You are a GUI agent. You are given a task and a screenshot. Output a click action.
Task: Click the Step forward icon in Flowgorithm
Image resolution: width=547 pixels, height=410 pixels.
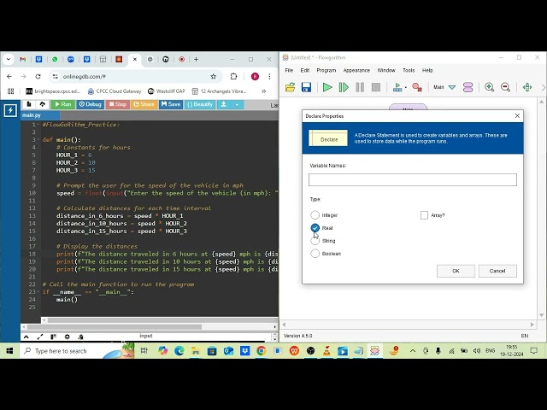[x=344, y=87]
